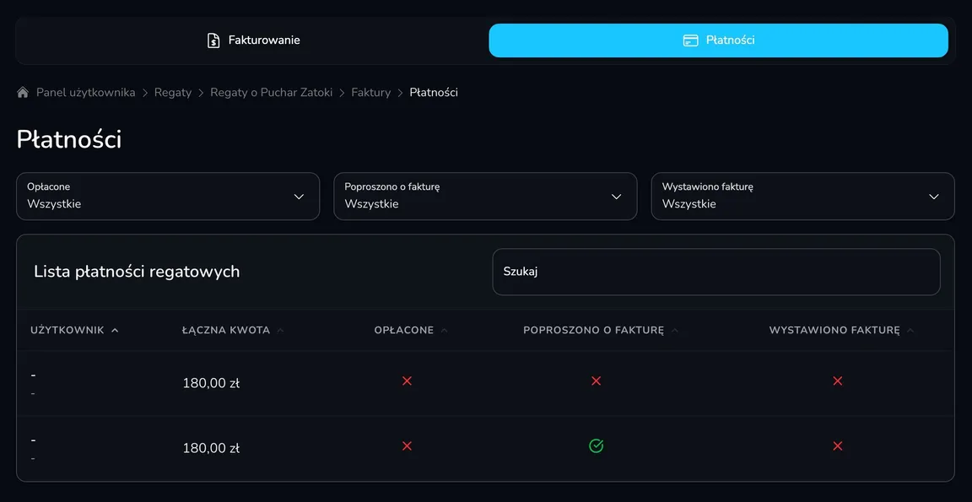Sort by Poproszono o fakturę column header

click(x=601, y=331)
